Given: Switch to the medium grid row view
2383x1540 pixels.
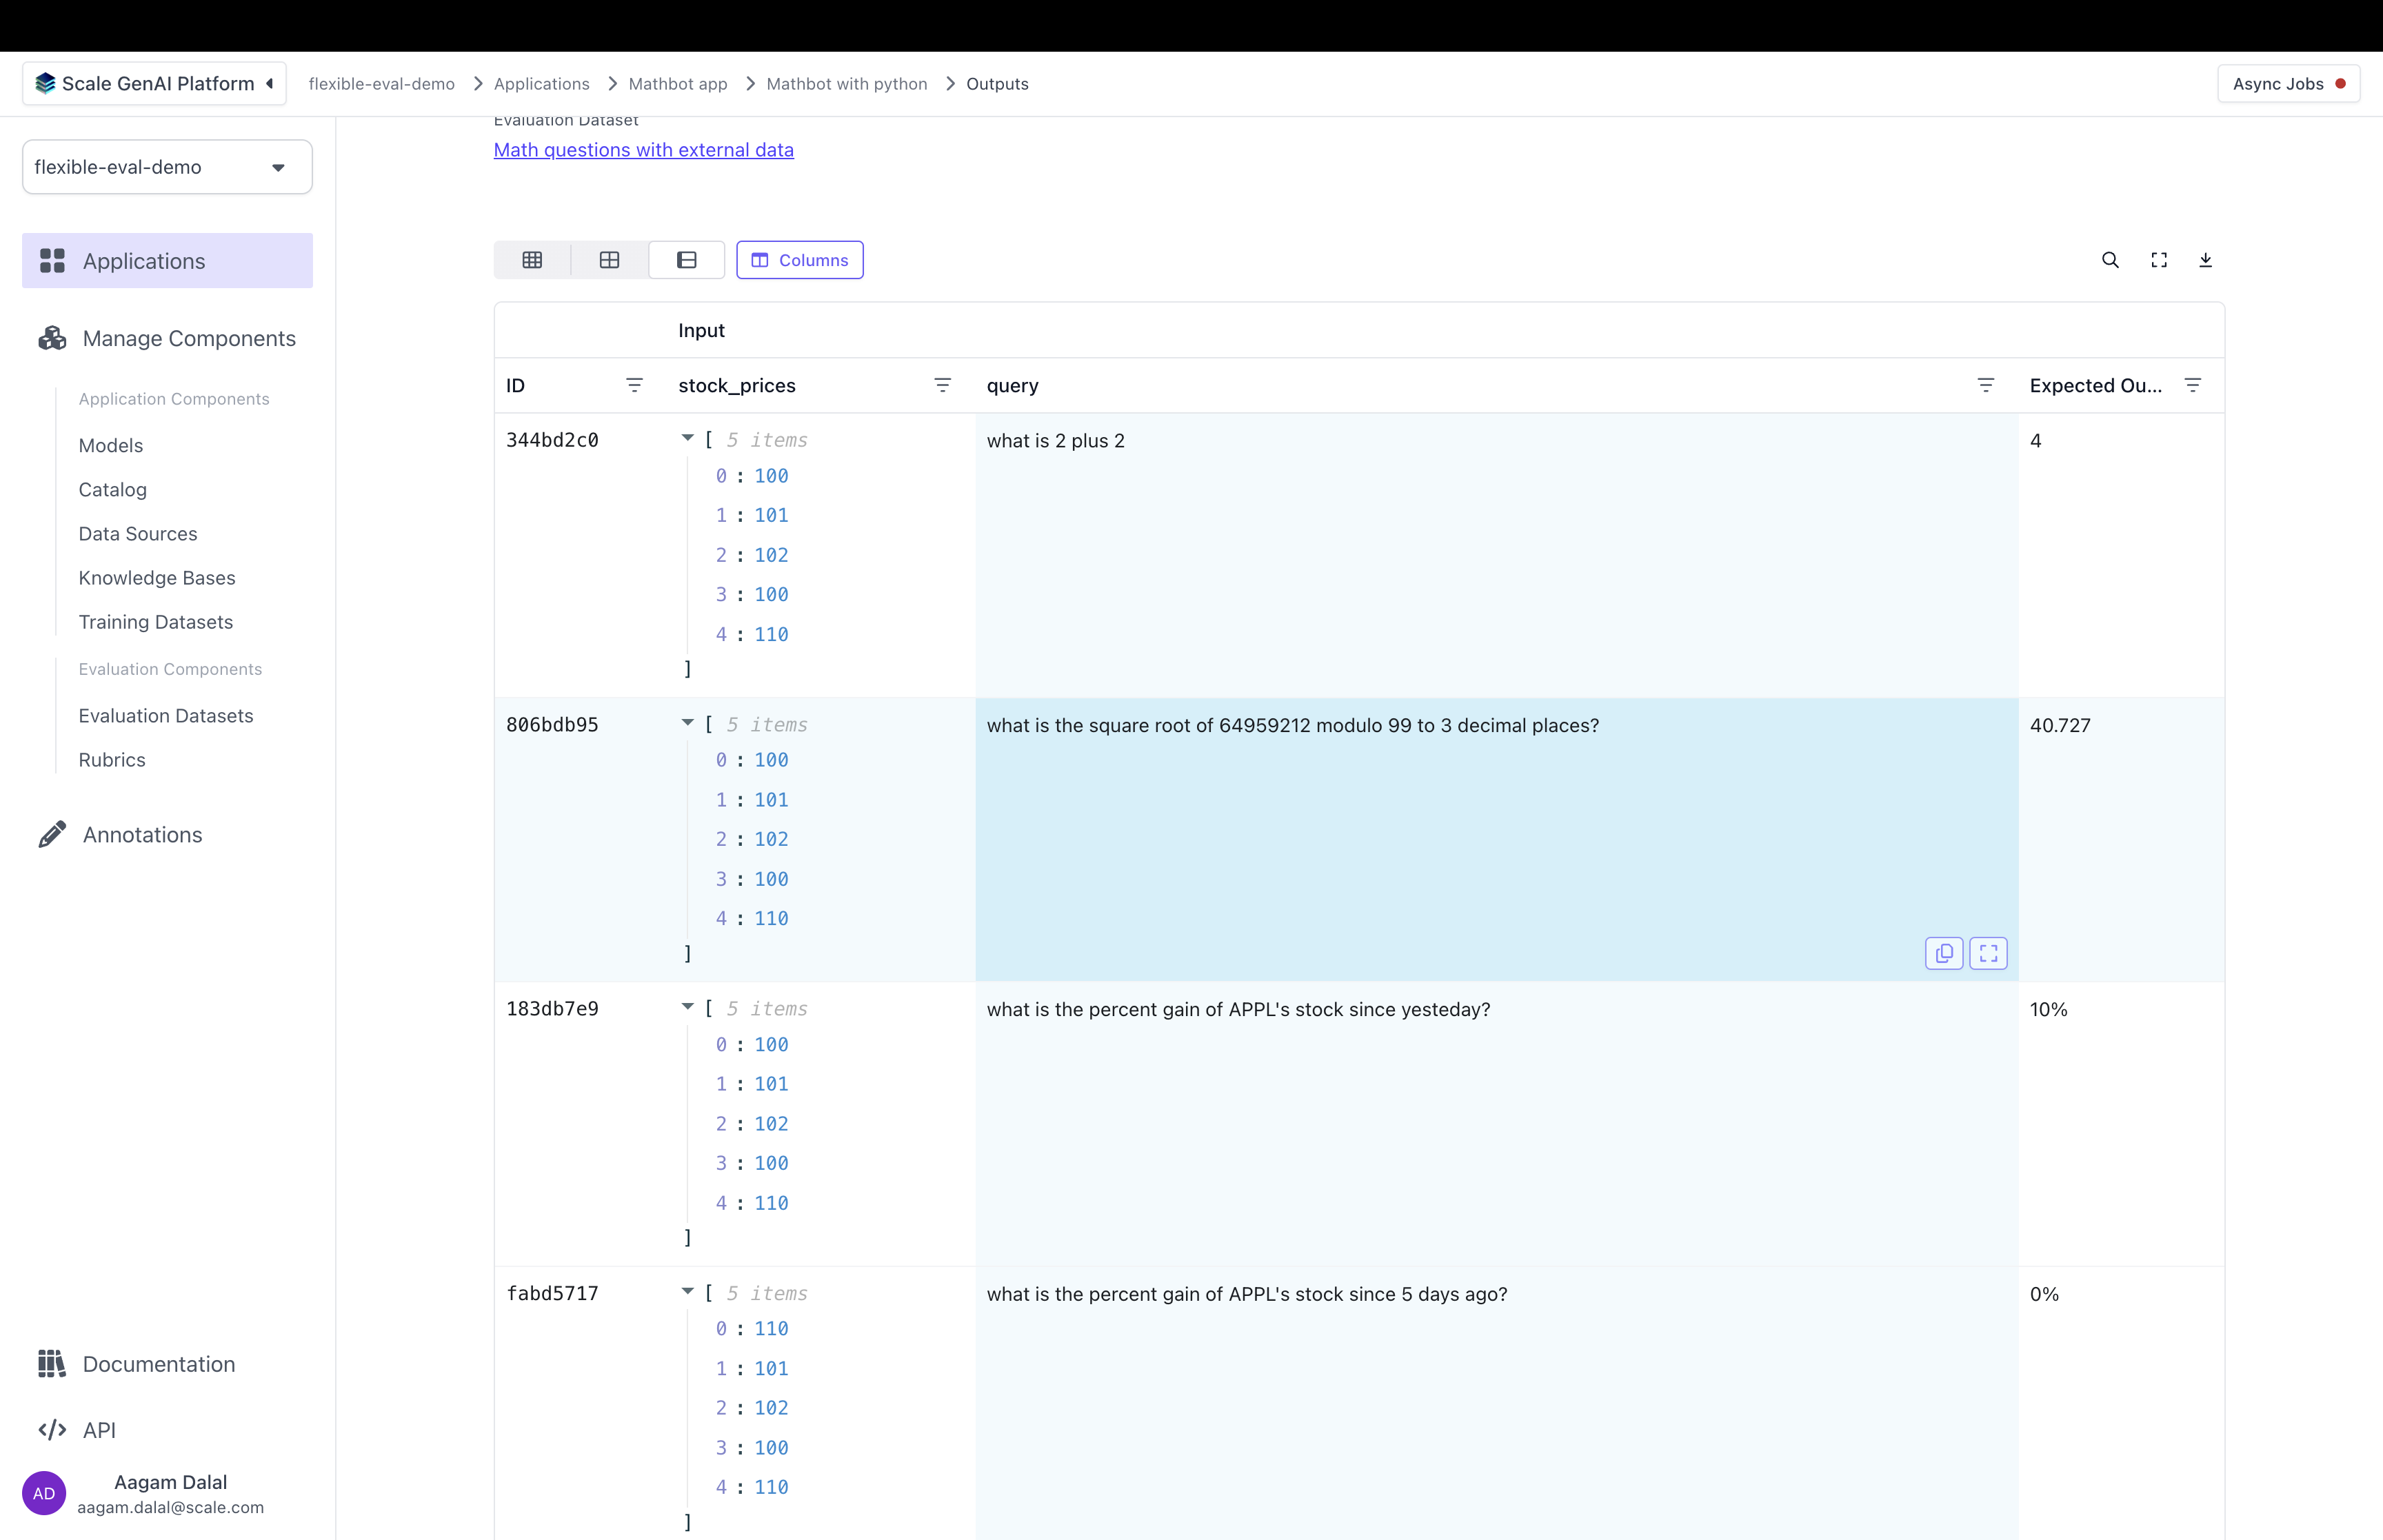Looking at the screenshot, I should tap(609, 260).
